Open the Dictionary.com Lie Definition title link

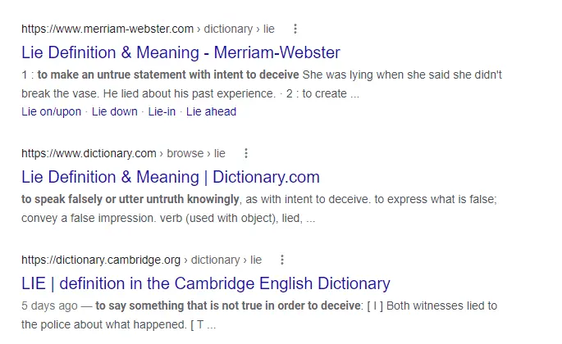click(171, 177)
